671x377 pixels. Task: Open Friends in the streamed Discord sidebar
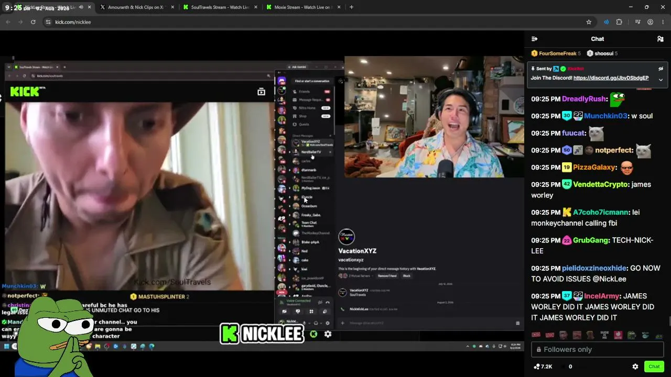(312, 92)
